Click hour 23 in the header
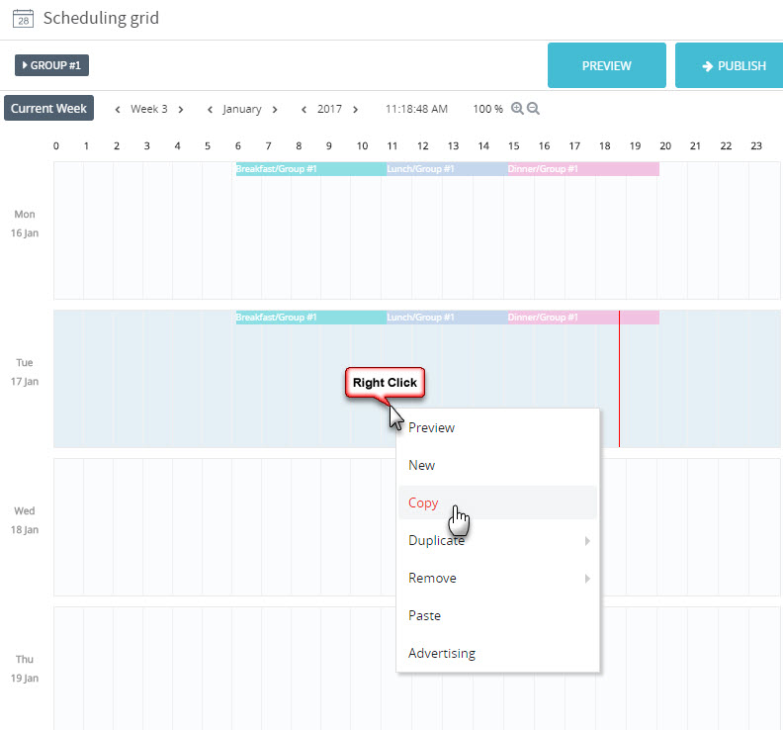The image size is (783, 730). pos(756,145)
